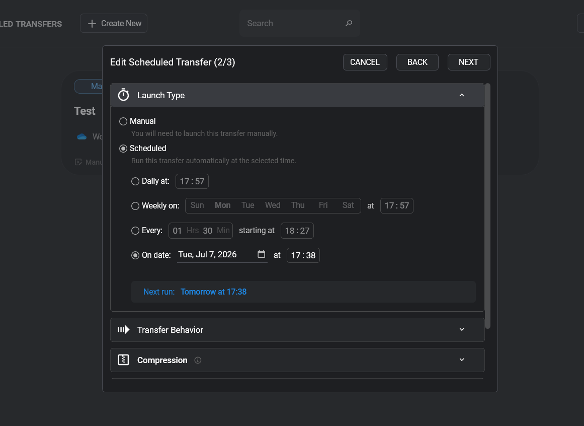Collapse the Launch Type section chevron
This screenshot has height=426, width=584.
click(462, 95)
